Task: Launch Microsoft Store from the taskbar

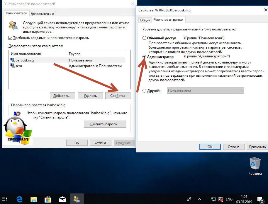Action: pyautogui.click(x=48, y=199)
